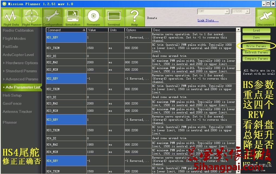
Task: Click the HS2_MAX units cell
Action: (116, 62)
